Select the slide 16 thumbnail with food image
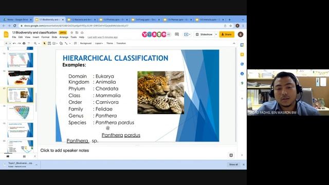The image size is (329, 185). click(21, 78)
